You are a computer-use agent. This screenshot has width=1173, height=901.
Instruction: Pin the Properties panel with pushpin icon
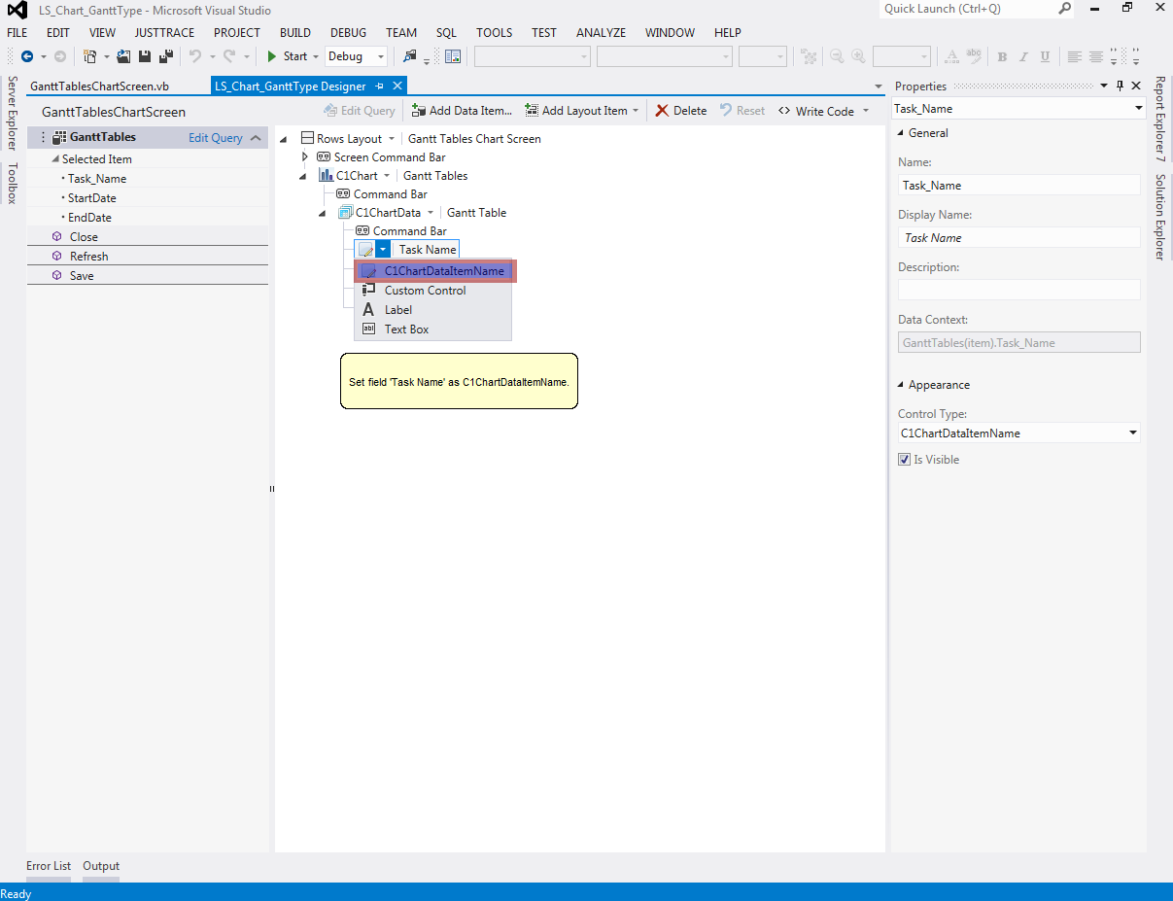[1120, 86]
